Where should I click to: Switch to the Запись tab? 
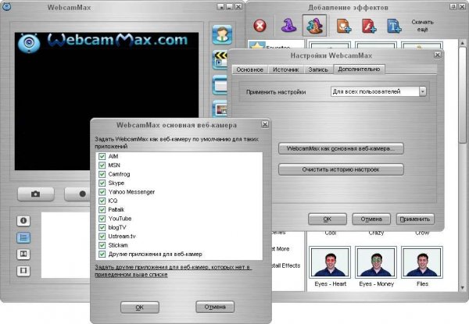pyautogui.click(x=318, y=69)
